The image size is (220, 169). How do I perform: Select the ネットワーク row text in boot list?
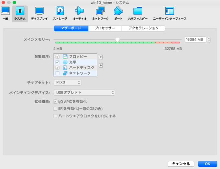click(x=80, y=73)
